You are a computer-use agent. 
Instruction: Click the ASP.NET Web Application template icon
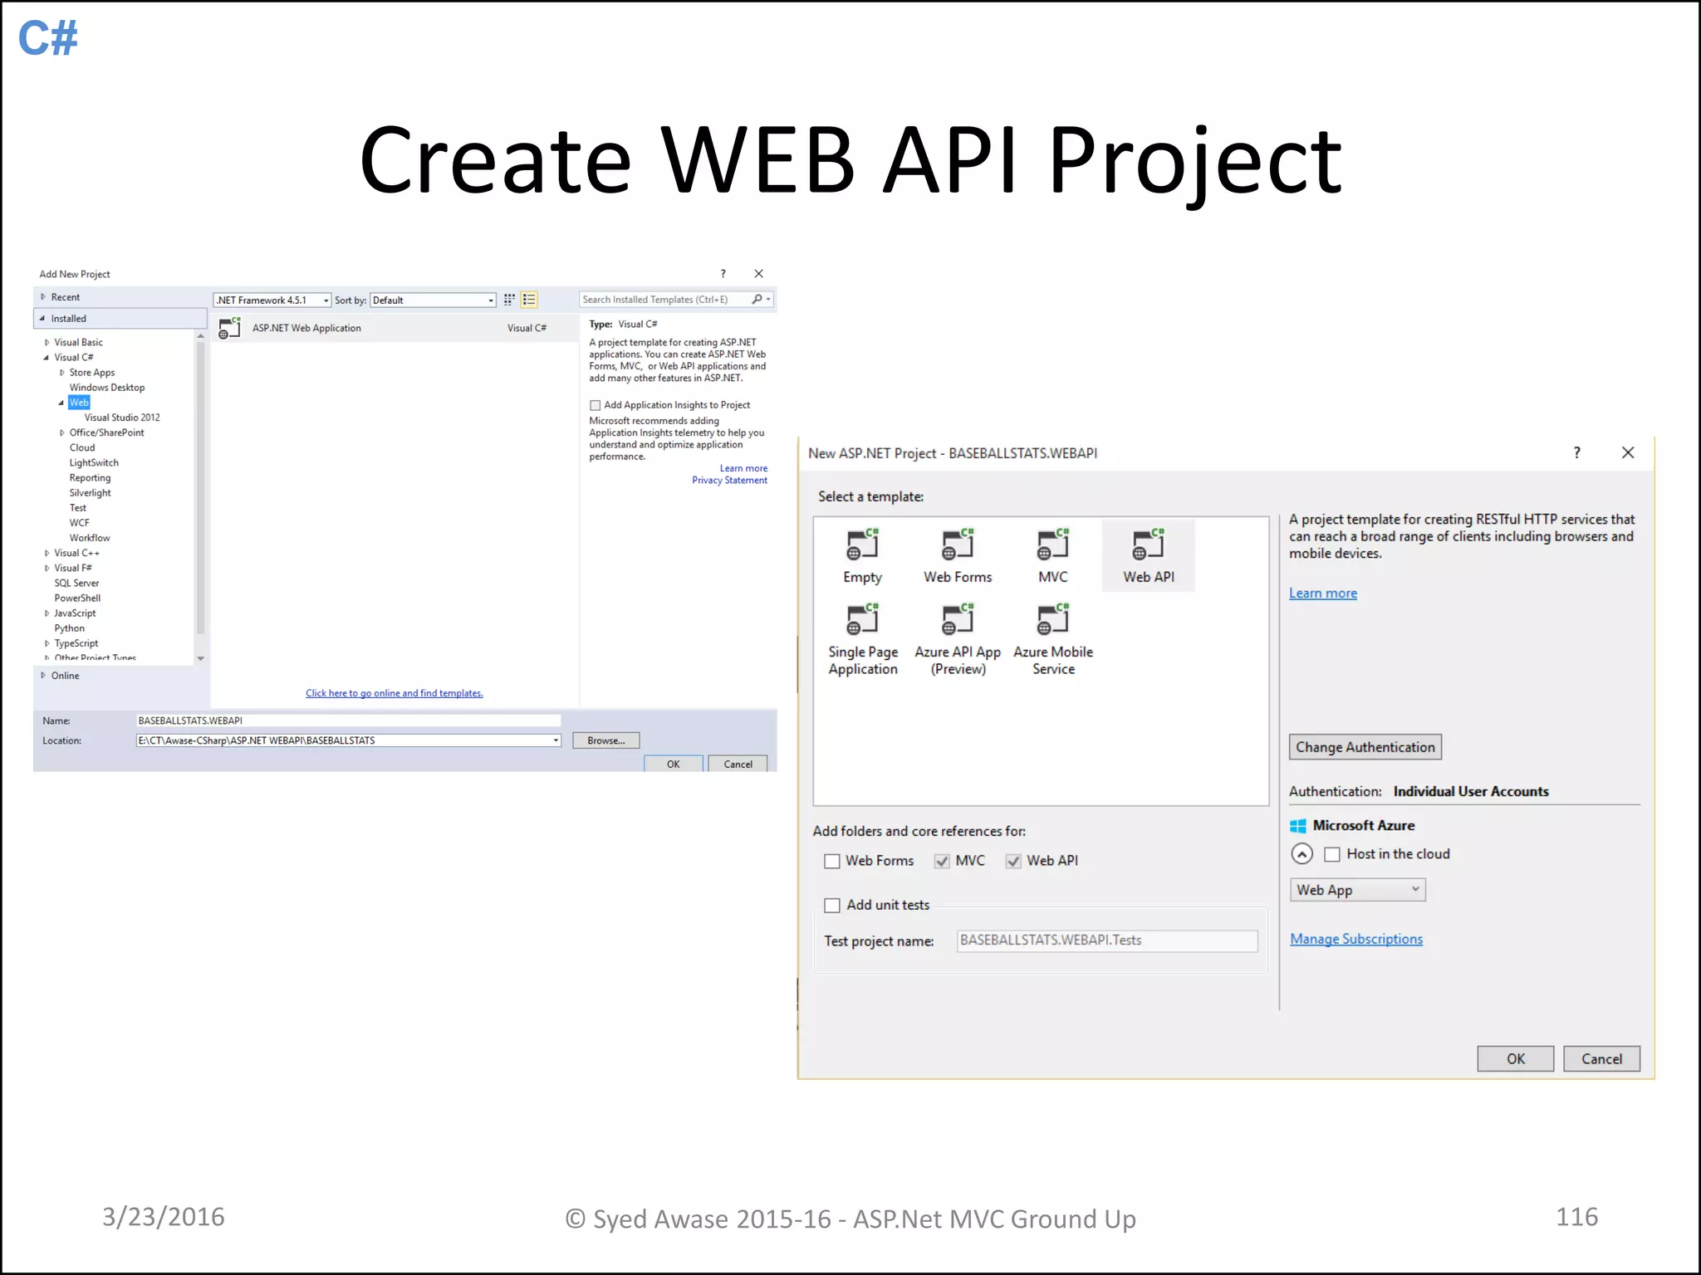tap(229, 328)
